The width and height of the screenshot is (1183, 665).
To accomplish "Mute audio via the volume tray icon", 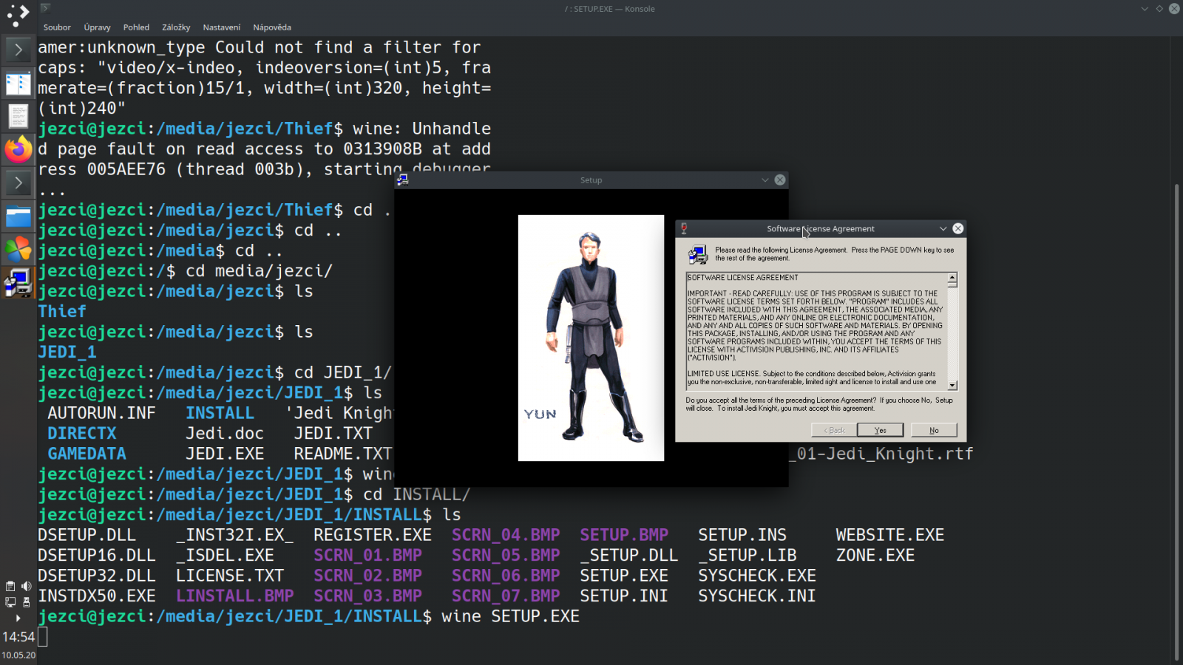I will (x=27, y=586).
